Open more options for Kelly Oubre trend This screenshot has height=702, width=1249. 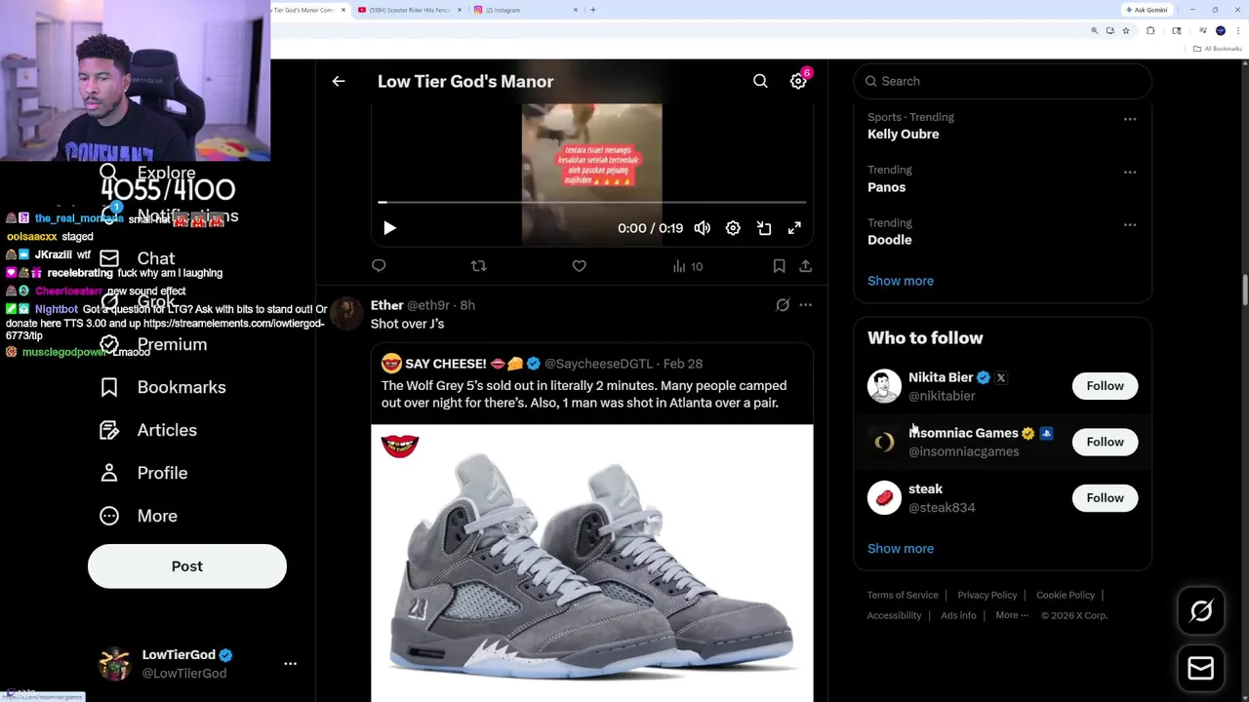point(1130,119)
